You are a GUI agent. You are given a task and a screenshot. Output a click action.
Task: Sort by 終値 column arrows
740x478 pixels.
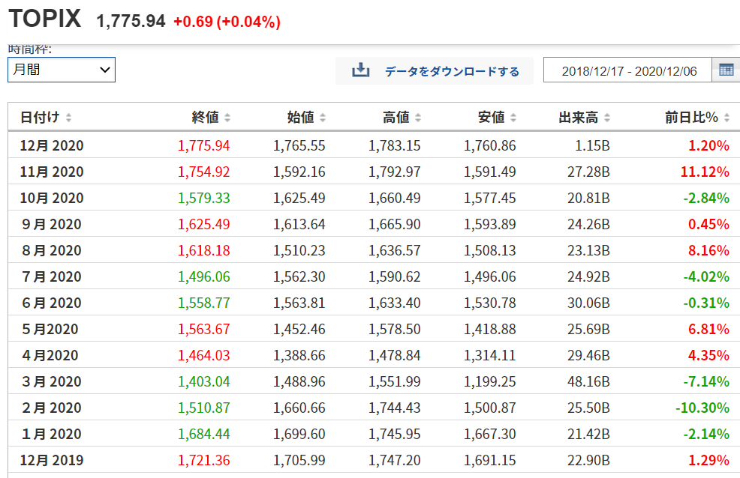coord(227,118)
